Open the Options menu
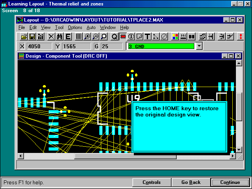Viewport: 252px width, 189px height. click(75, 27)
